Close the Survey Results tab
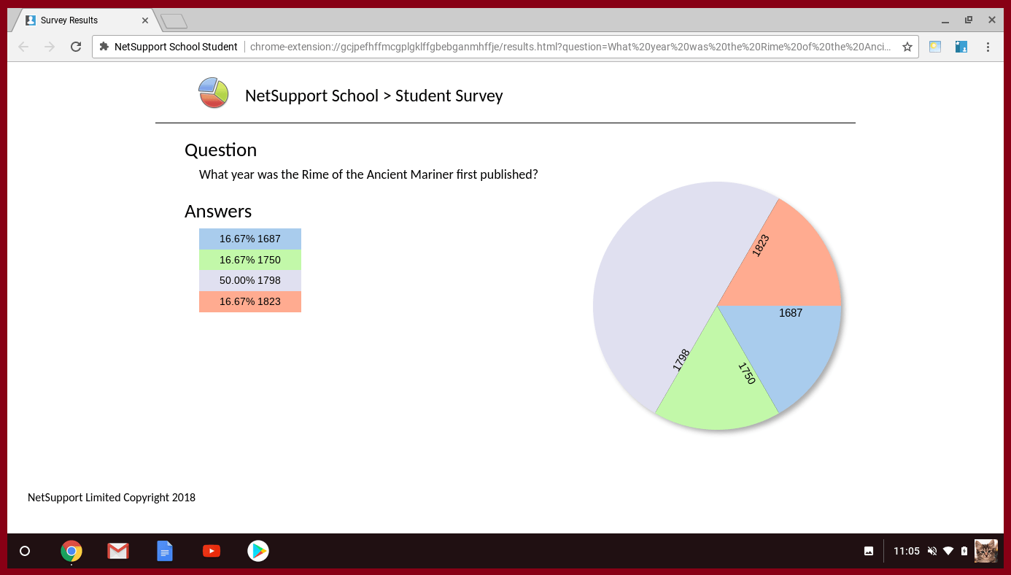 (145, 20)
